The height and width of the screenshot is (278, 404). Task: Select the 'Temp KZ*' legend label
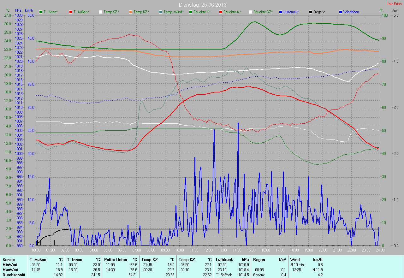(x=141, y=12)
